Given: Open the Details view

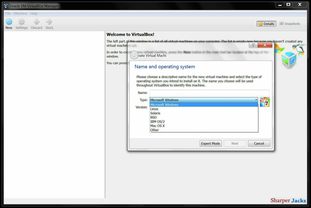Looking at the screenshot, I should (x=266, y=23).
